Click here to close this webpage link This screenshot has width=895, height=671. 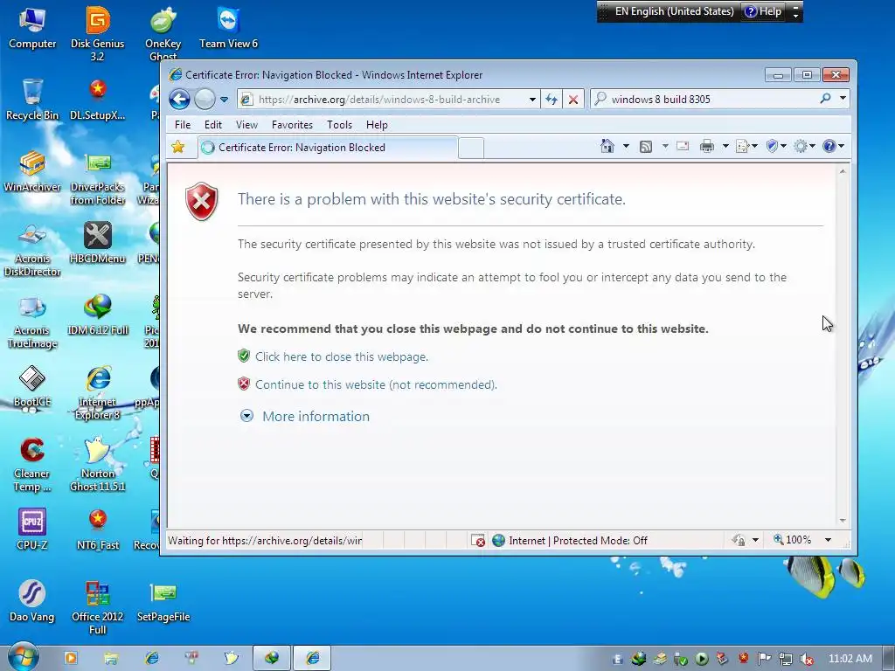342,356
